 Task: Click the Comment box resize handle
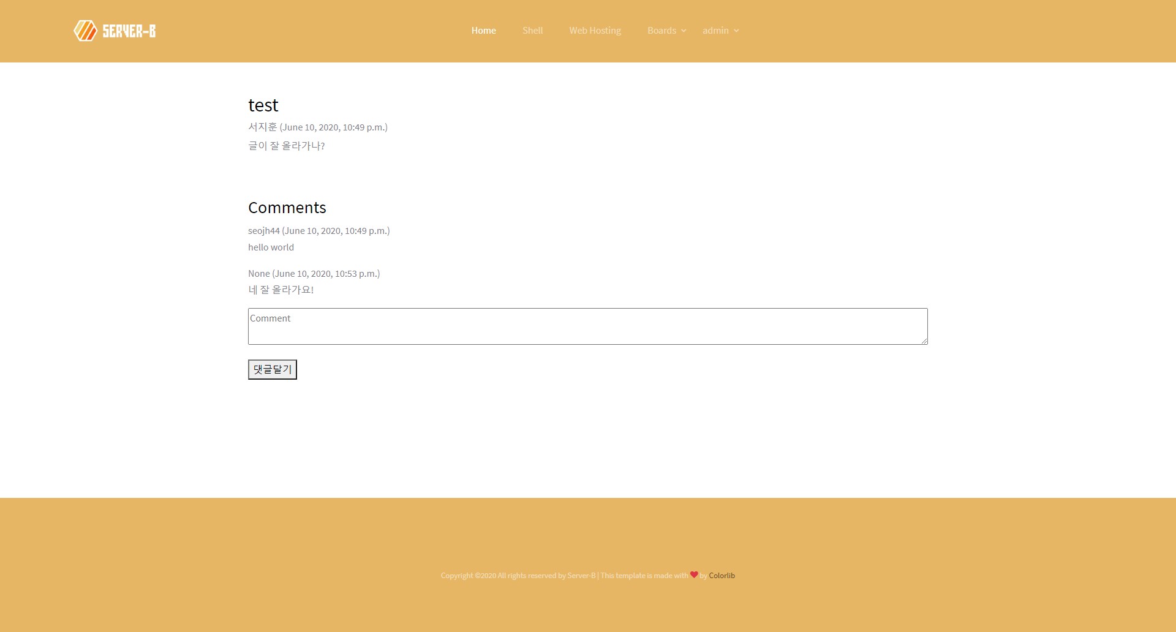coord(924,340)
